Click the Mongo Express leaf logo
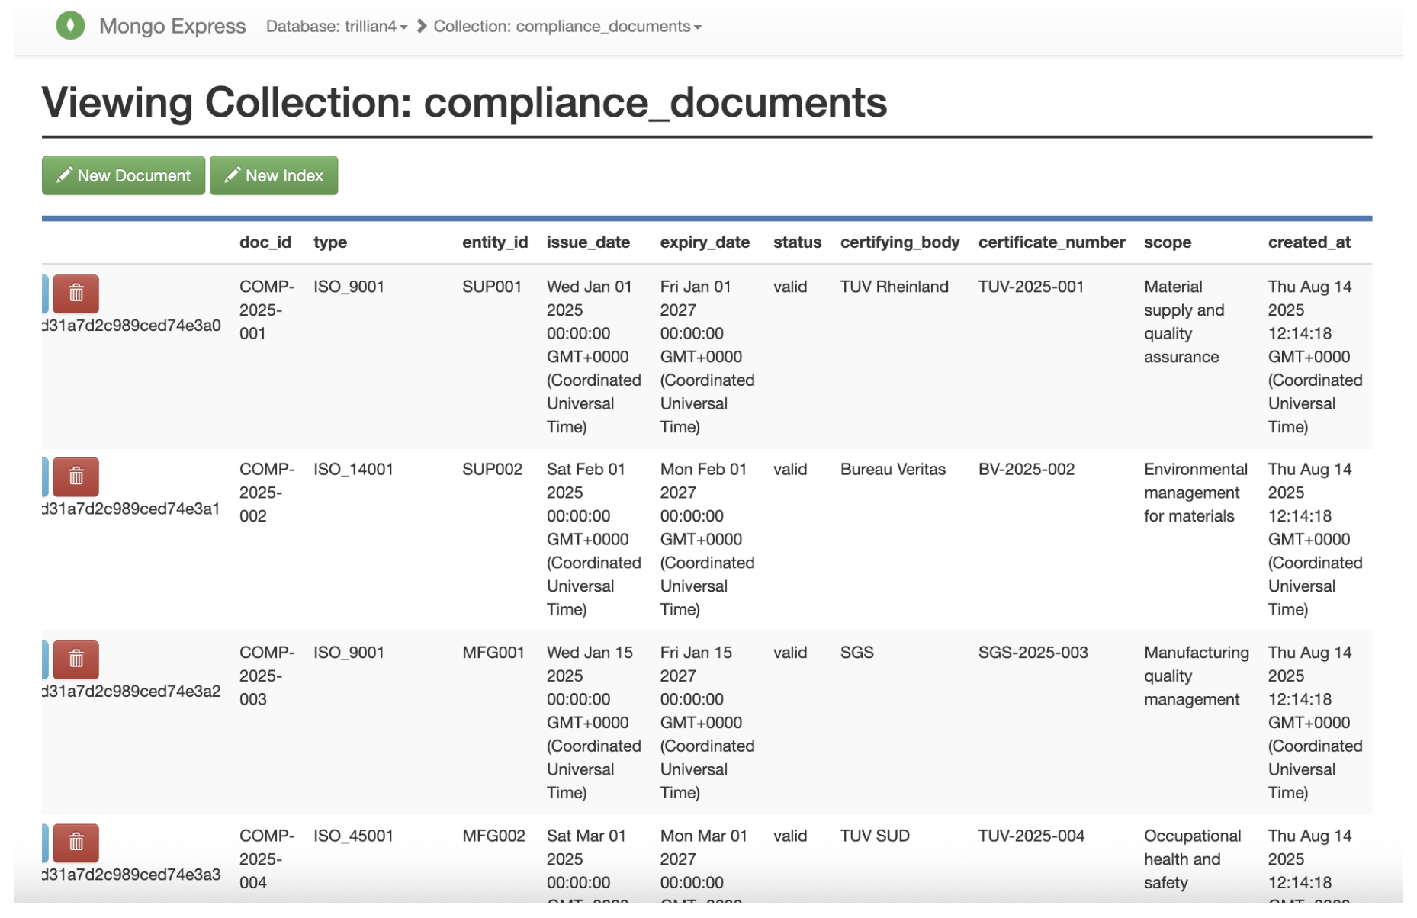The width and height of the screenshot is (1417, 918). [70, 26]
